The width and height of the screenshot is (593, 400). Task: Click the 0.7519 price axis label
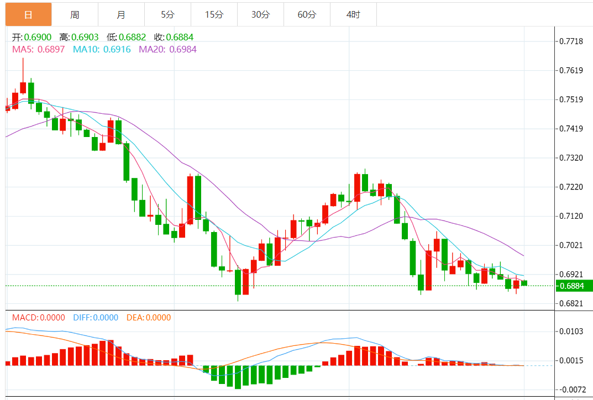571,99
